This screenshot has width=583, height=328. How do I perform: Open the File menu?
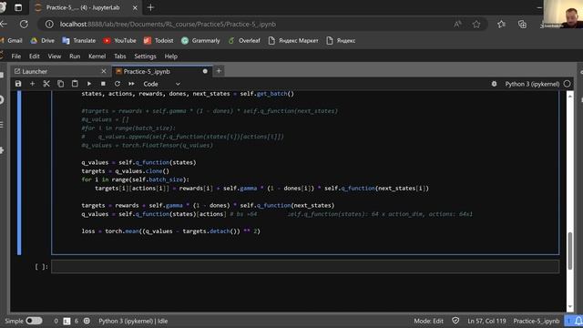pyautogui.click(x=16, y=56)
